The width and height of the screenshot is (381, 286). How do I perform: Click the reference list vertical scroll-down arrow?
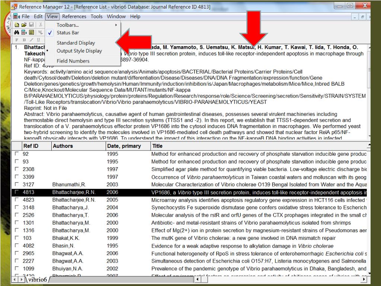pos(369,274)
